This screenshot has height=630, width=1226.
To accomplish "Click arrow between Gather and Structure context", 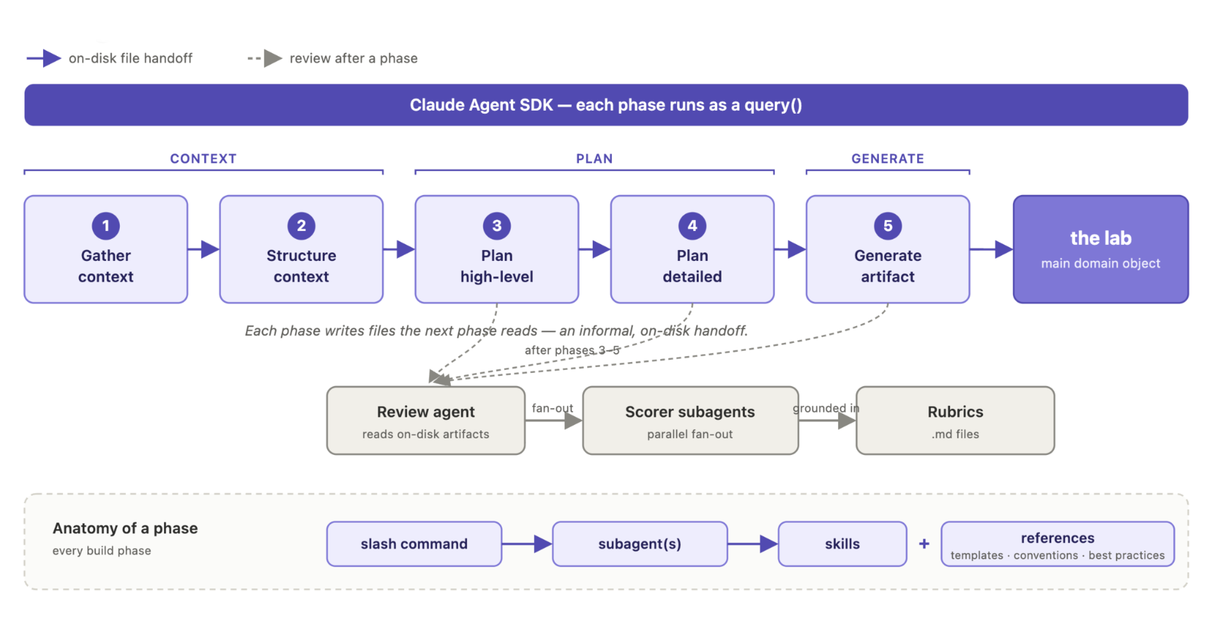I will pyautogui.click(x=203, y=249).
